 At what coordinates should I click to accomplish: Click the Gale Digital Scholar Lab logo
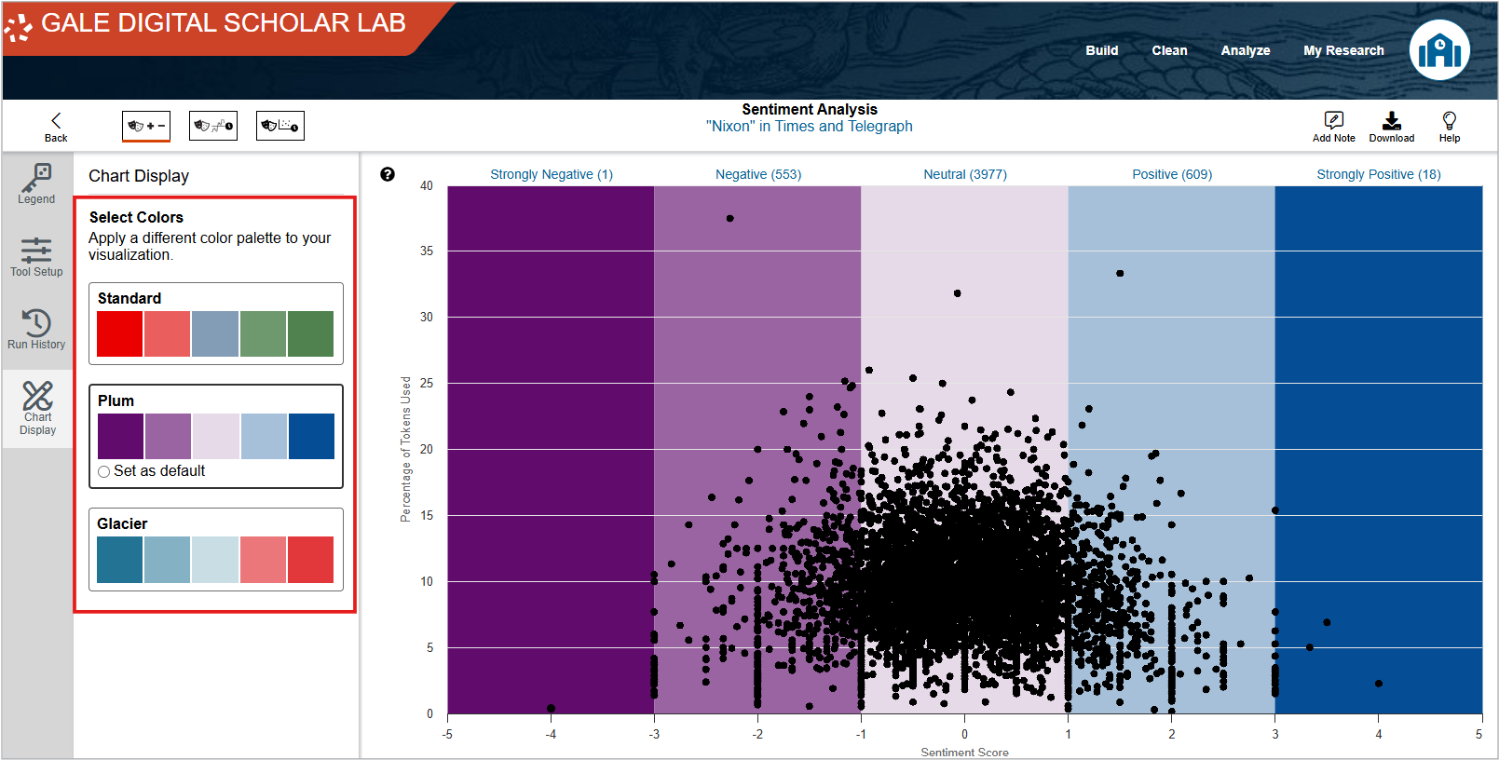pyautogui.click(x=207, y=24)
